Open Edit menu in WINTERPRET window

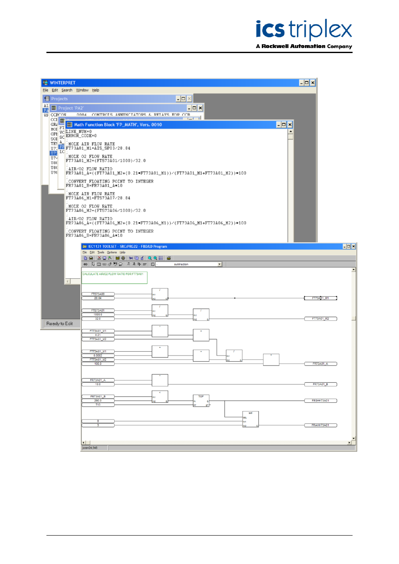[55, 90]
